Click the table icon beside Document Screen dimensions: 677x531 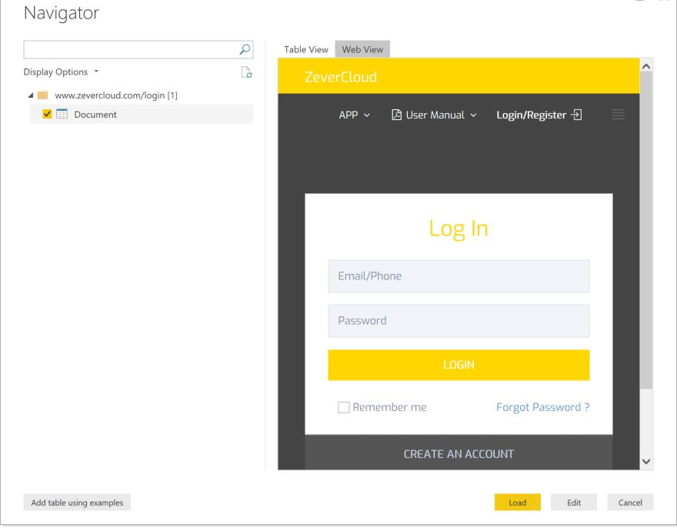(x=62, y=114)
